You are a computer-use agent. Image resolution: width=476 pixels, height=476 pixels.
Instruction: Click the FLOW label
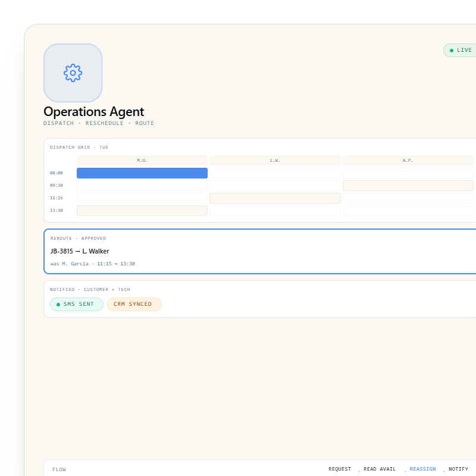click(x=59, y=469)
